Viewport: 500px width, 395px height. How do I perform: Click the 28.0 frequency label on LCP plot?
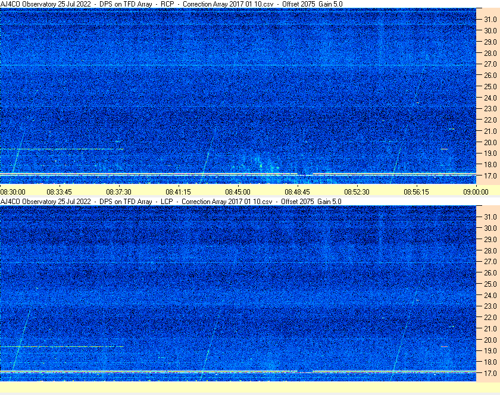click(490, 250)
